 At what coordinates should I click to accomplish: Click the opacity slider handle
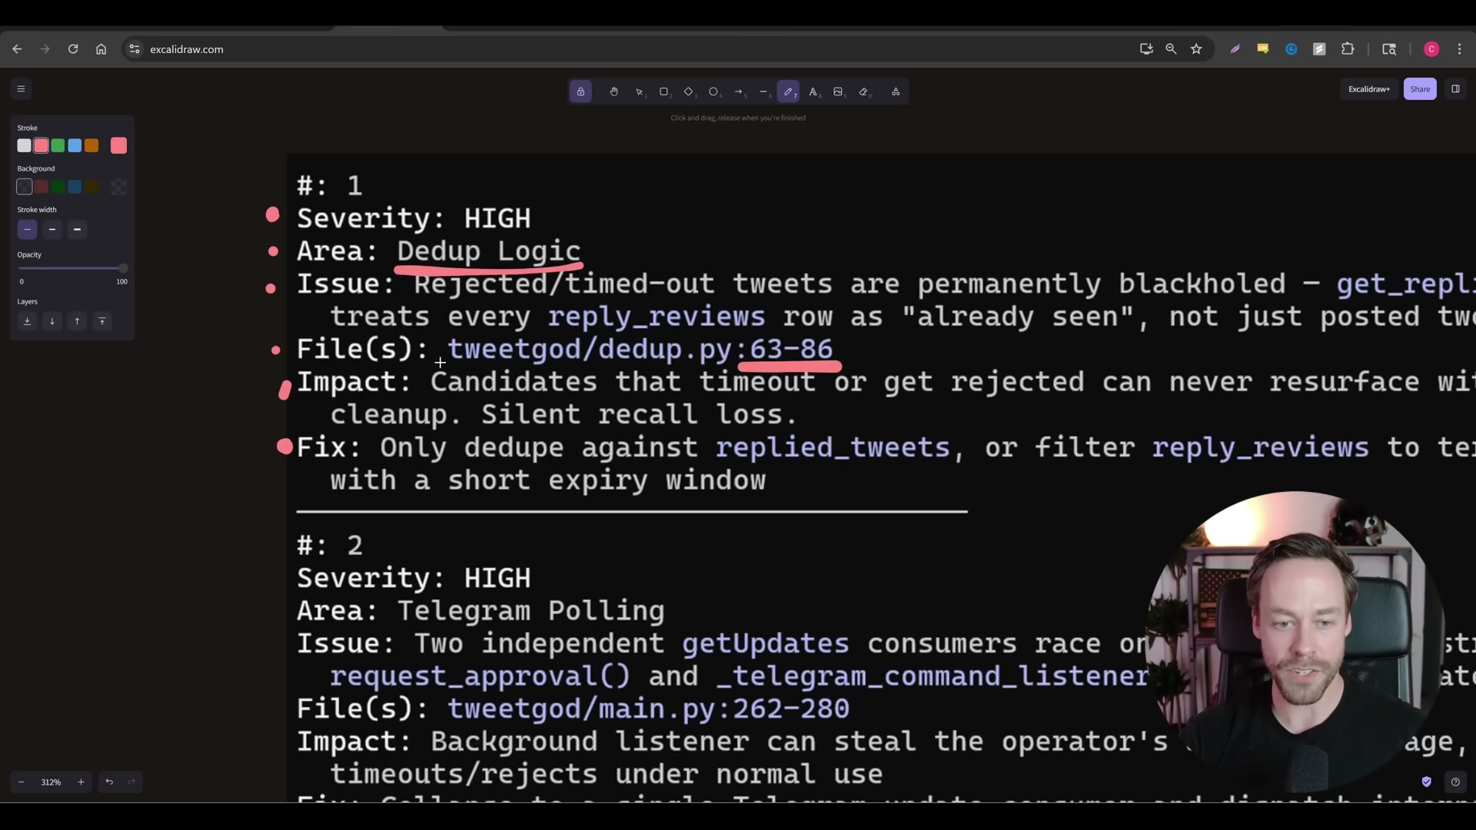coord(123,268)
